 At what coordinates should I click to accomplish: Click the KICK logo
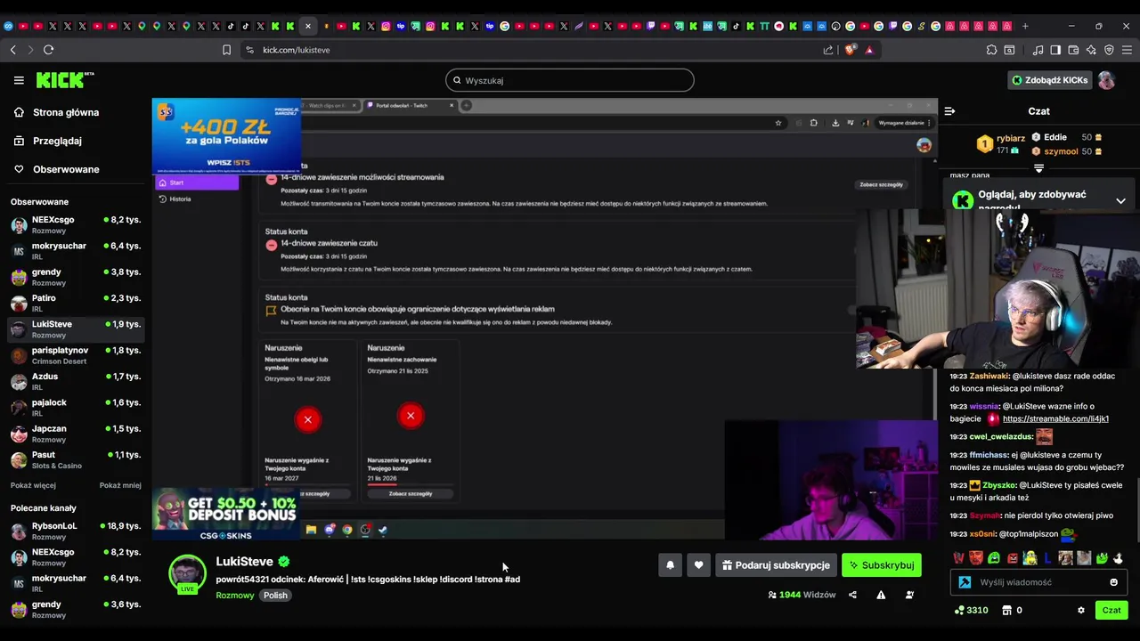(64, 80)
